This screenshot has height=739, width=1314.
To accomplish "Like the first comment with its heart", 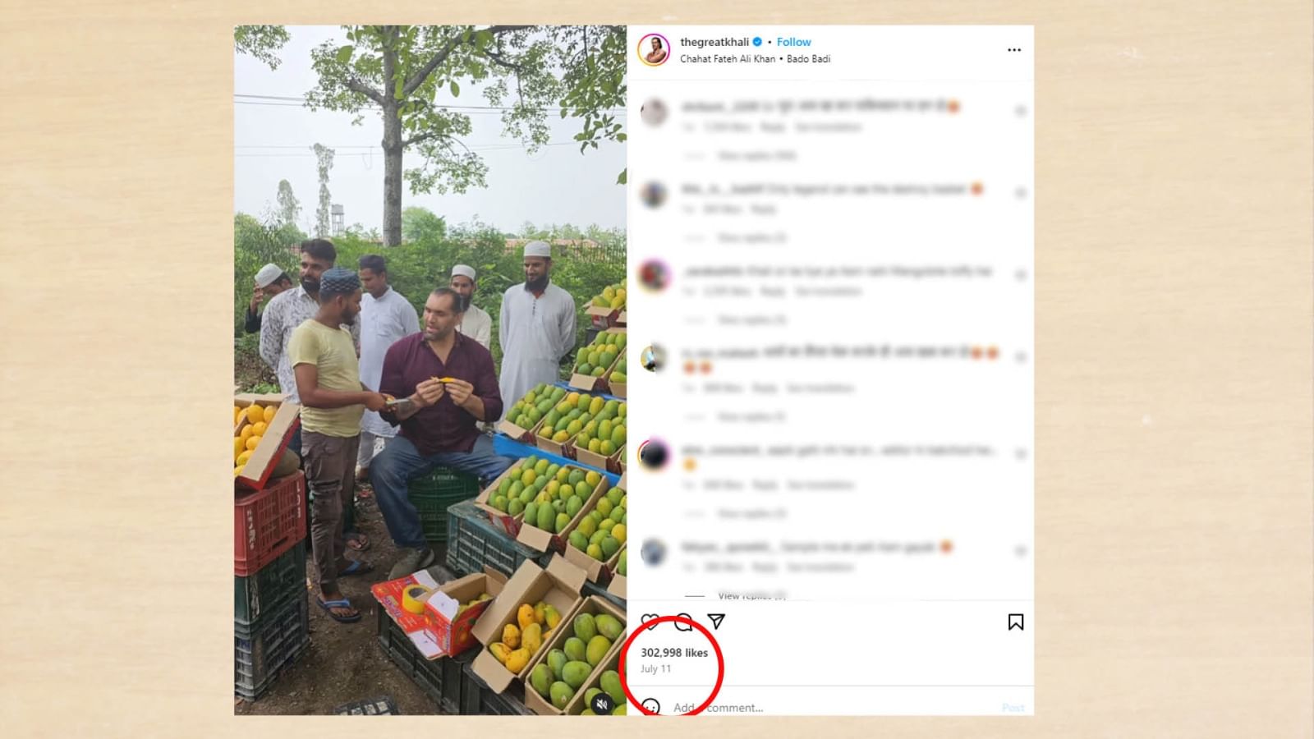I will 1020,111.
